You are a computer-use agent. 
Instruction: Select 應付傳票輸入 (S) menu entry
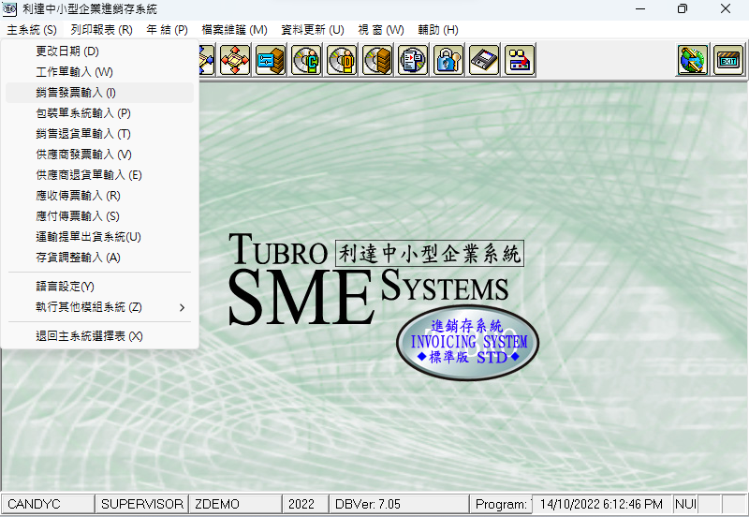(x=99, y=215)
